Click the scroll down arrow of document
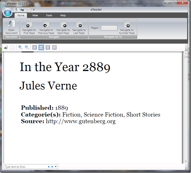191x173 pixels. [186, 161]
